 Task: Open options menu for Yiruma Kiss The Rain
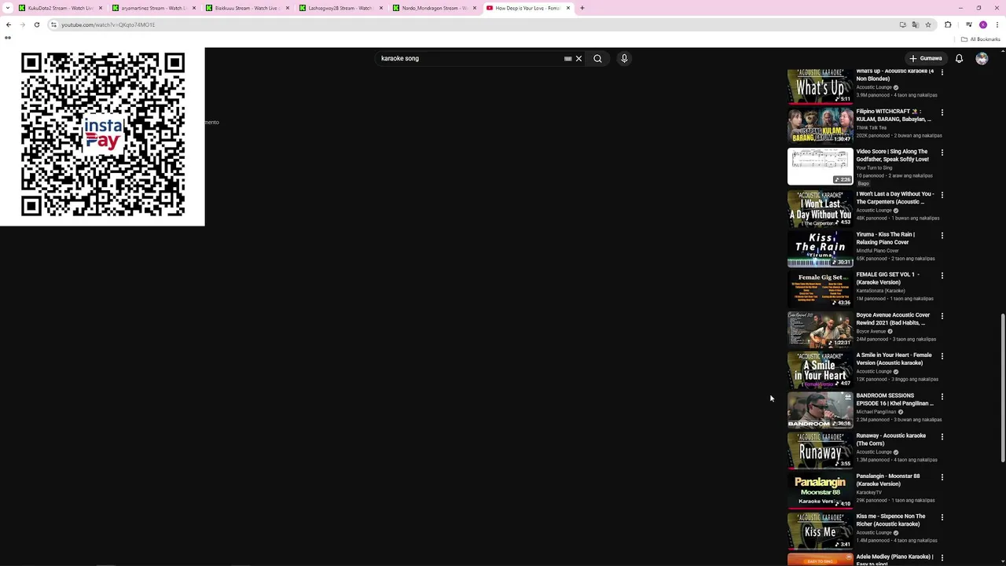point(942,235)
